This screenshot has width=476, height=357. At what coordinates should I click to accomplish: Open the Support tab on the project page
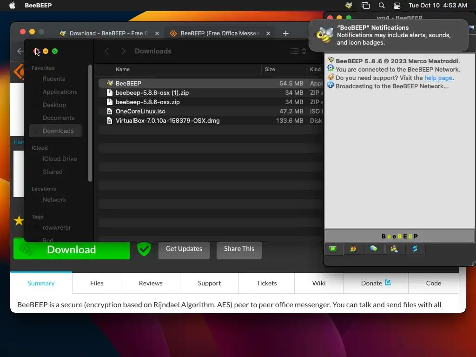209,283
